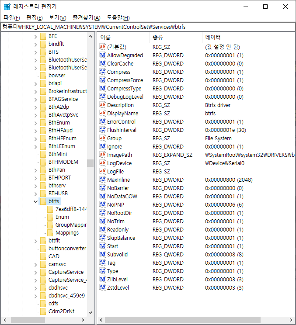This screenshot has width=296, height=325.
Task: Click the ImagePath string value icon
Action: 103,155
